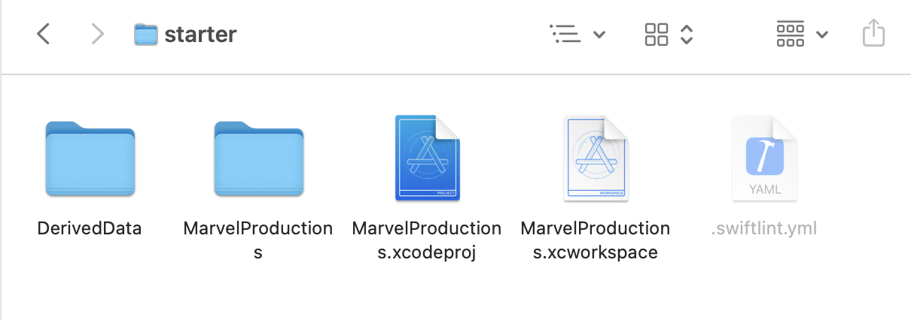Click the Share toolbar button

coord(873,34)
